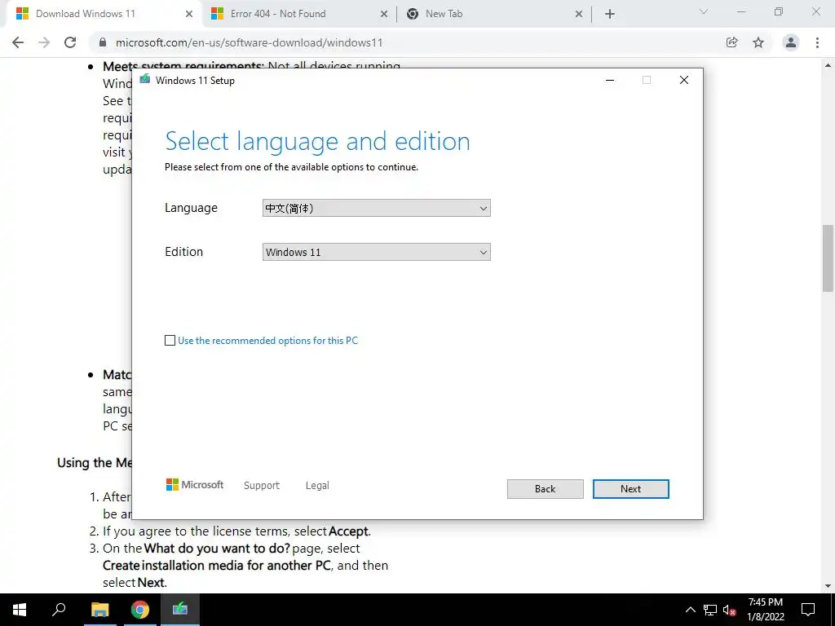835x626 pixels.
Task: Open network status tray icon
Action: (710, 610)
